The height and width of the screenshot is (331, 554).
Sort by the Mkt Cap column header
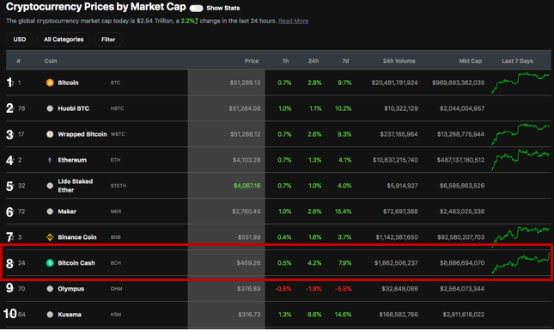[x=471, y=61]
